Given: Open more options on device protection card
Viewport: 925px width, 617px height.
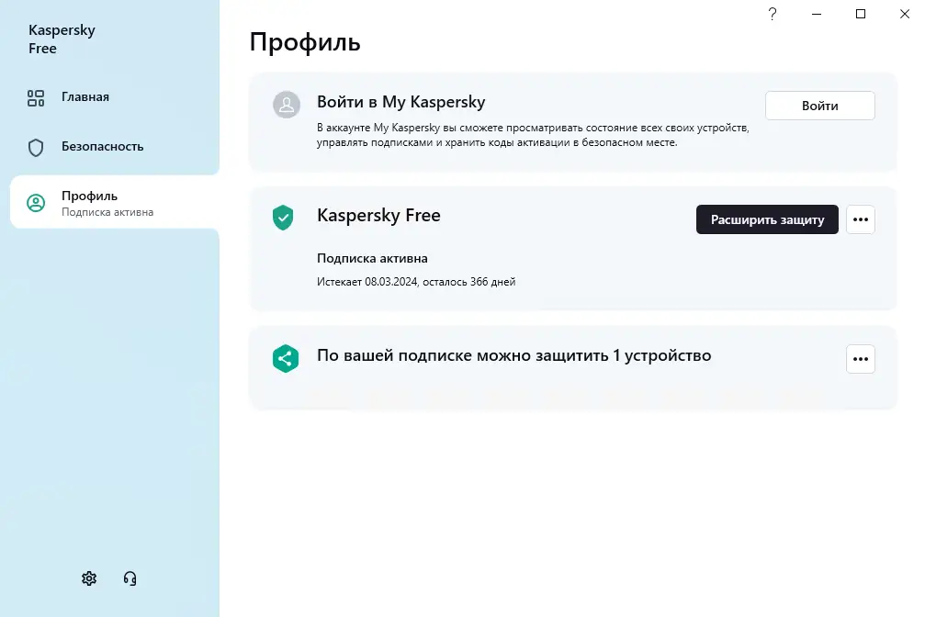Looking at the screenshot, I should click(860, 359).
